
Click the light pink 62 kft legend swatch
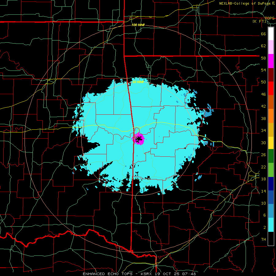271,47
